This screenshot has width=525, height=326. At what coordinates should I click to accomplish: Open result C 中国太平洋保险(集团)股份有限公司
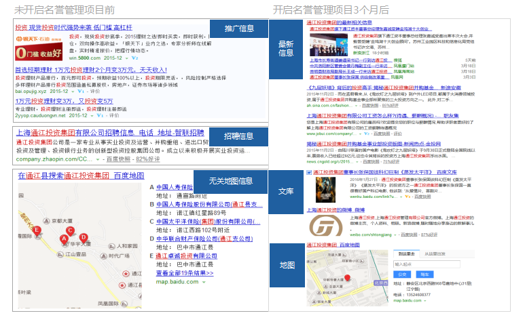208,222
